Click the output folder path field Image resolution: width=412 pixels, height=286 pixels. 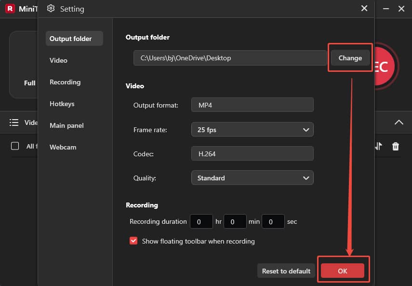tap(229, 58)
